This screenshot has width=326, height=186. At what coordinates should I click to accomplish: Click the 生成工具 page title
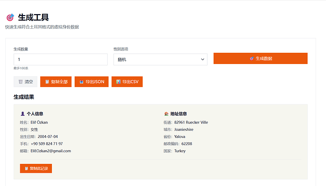point(33,17)
